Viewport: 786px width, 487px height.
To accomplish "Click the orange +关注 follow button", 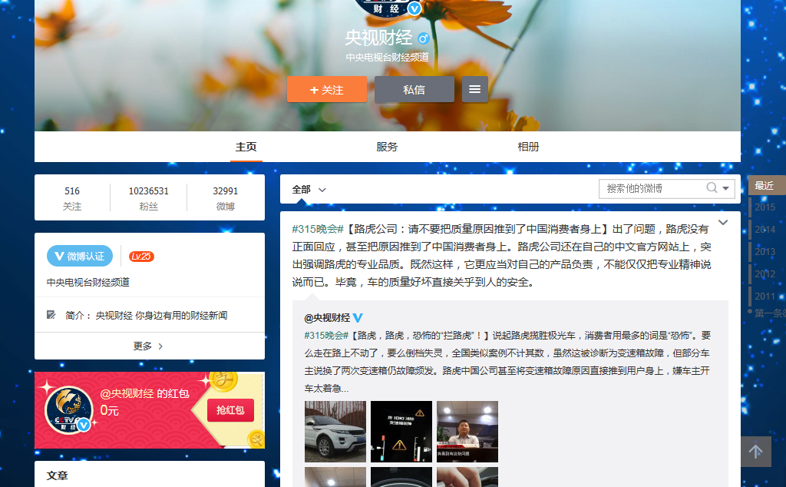I will (x=327, y=89).
